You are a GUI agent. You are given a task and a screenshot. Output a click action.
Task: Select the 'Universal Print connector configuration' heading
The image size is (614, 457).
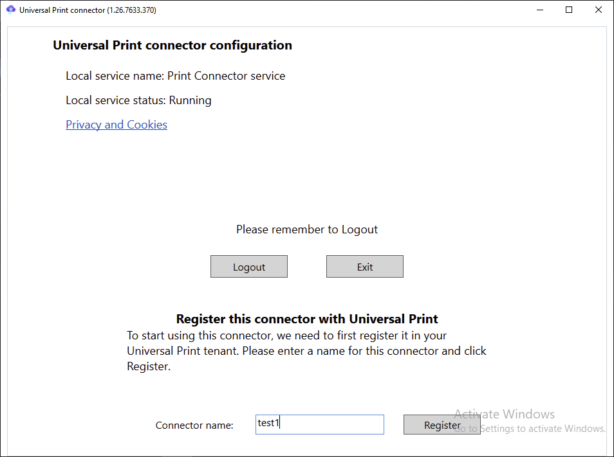point(172,45)
